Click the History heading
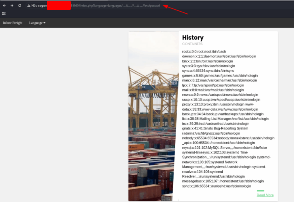Viewport: 294px width, 202px height. (193, 38)
